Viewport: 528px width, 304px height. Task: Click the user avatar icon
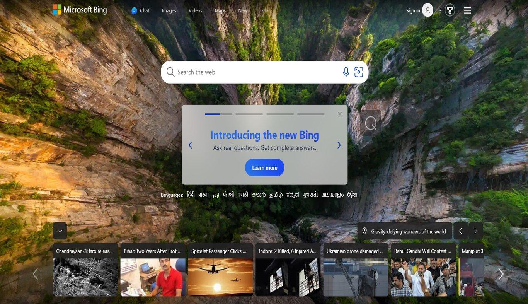pyautogui.click(x=428, y=10)
